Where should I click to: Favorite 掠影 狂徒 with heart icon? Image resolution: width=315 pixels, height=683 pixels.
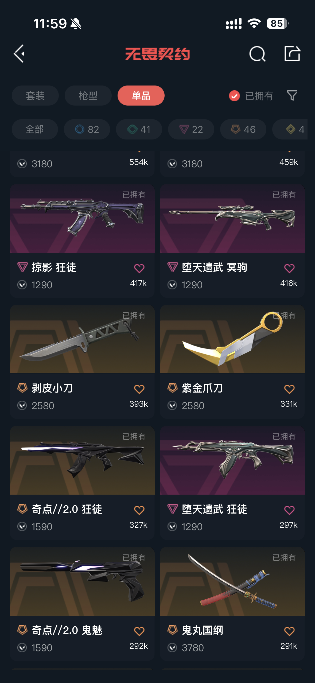[x=139, y=268]
